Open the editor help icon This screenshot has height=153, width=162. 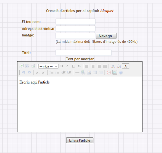tap(120, 73)
